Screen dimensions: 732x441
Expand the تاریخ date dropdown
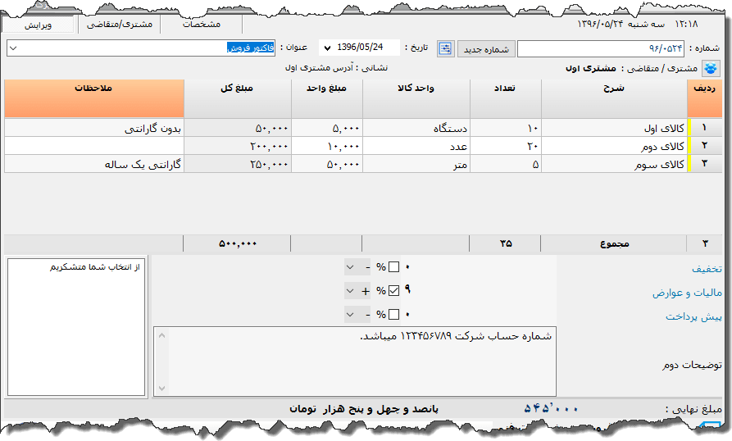[x=326, y=48]
